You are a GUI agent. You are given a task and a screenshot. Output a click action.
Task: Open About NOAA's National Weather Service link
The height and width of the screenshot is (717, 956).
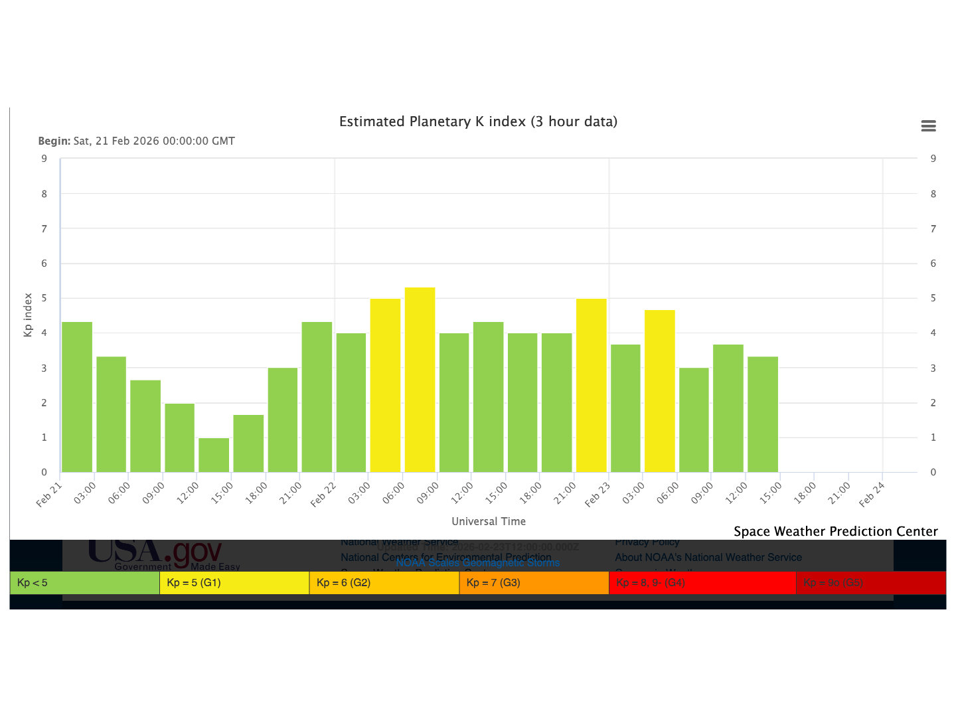[x=708, y=557]
